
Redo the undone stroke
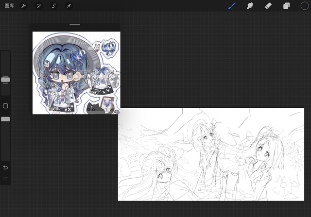(5, 179)
